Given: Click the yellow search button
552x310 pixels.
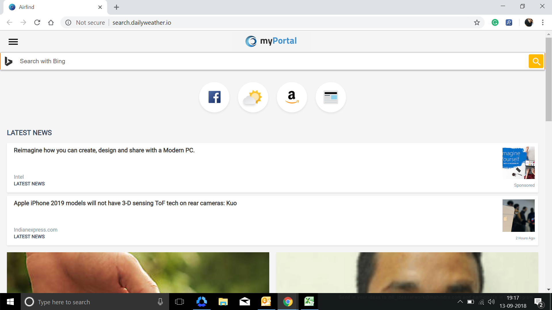Looking at the screenshot, I should tap(536, 61).
